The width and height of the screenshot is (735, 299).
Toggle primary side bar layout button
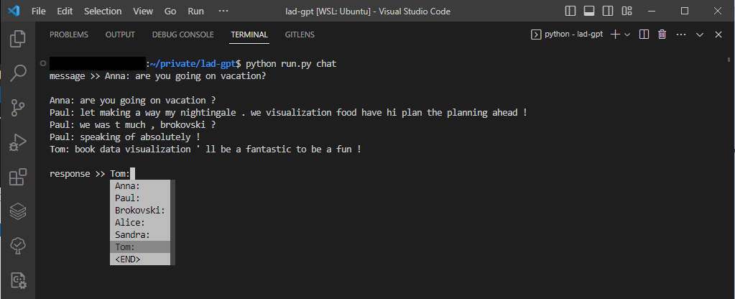tap(570, 11)
